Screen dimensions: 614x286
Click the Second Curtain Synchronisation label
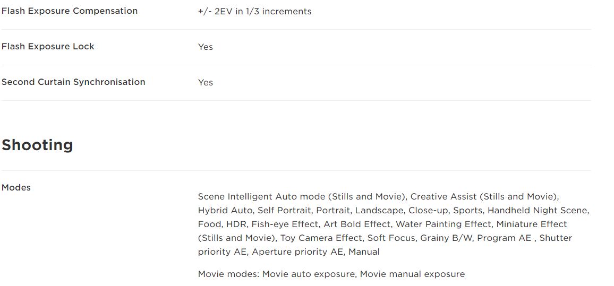pyautogui.click(x=73, y=82)
